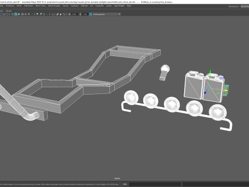This screenshot has height=187, width=249.
Task: Open the Help menu
Action: [129, 6]
